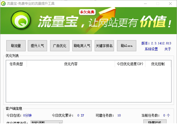The width and height of the screenshot is (177, 128).
Task: Click the 永久免费 badge in banner
Action: 87,12
